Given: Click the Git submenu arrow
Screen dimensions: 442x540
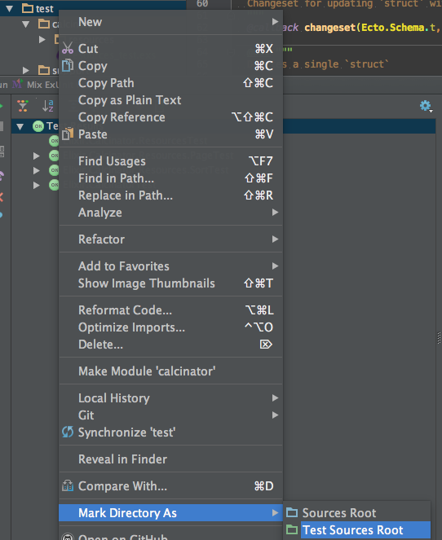Looking at the screenshot, I should (x=275, y=415).
